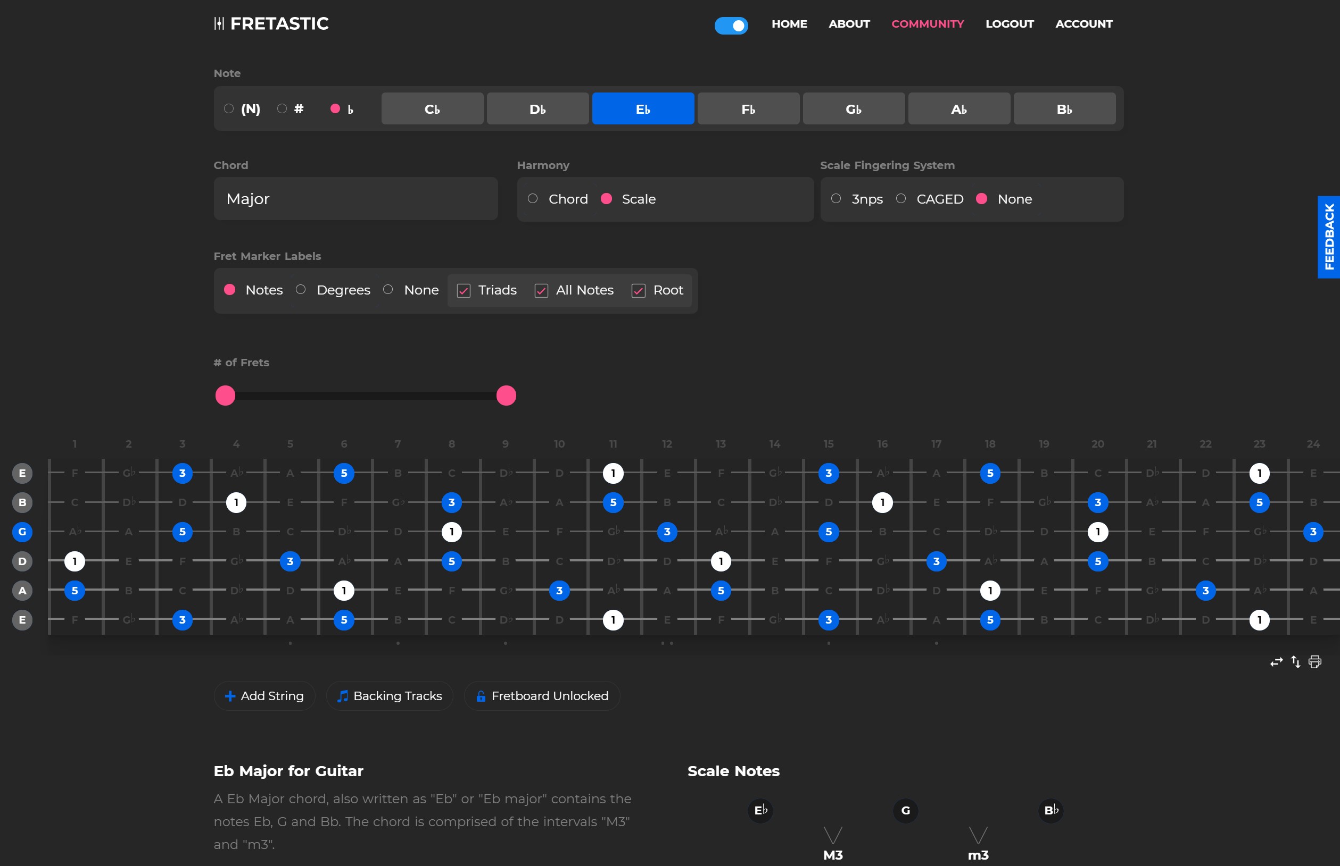This screenshot has height=866, width=1340.
Task: Flip the fretboard horizontally with left-right arrows
Action: pyautogui.click(x=1276, y=662)
